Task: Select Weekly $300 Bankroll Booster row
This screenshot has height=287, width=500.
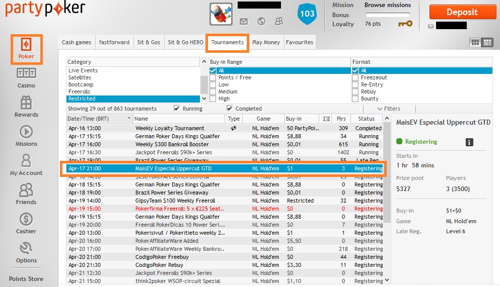Action: pos(225,144)
